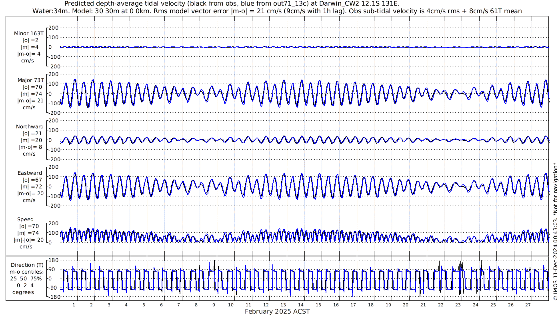This screenshot has width=560, height=320.
Task: Click the '|m-o|= 21' value under Major 73T
Action: pos(30,100)
